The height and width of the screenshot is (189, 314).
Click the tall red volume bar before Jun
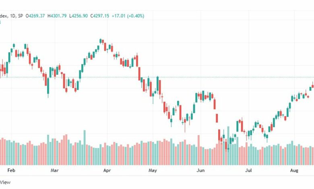(198, 150)
